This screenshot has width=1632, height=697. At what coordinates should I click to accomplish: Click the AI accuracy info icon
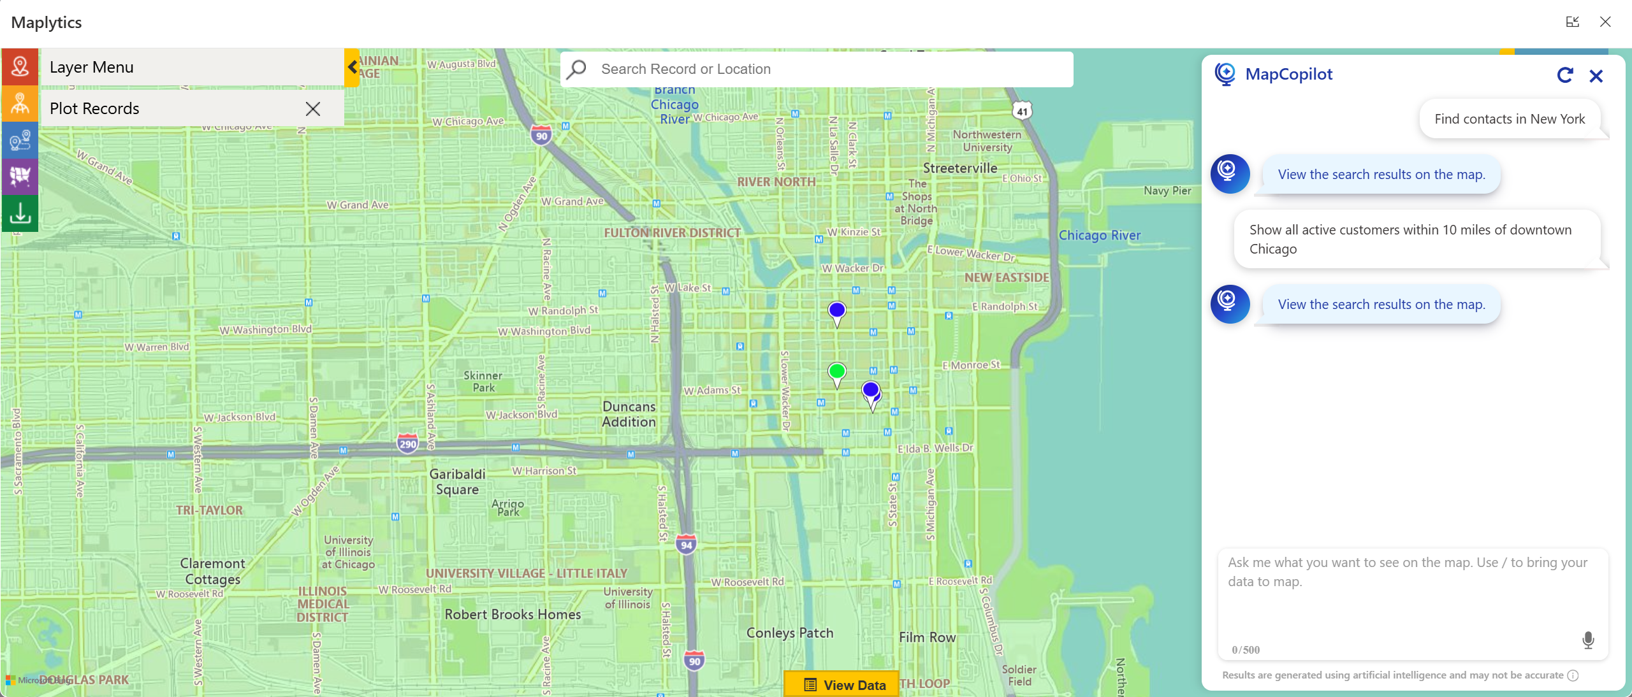[x=1573, y=675]
